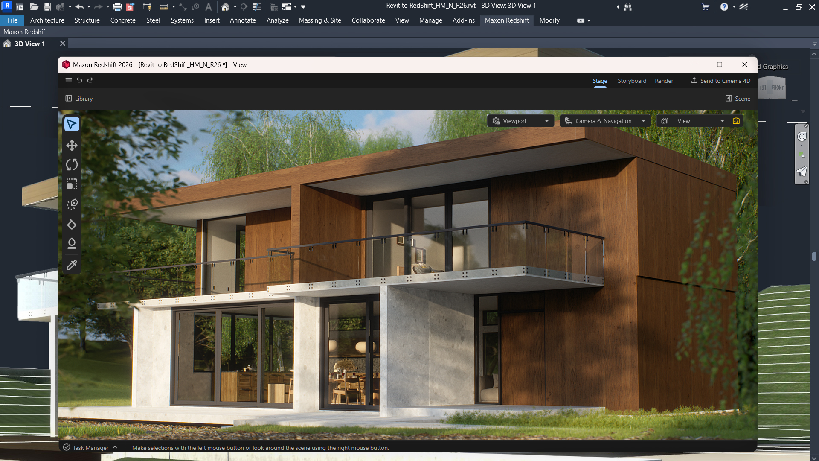
Task: Click the FRONT face of the ViewCube
Action: pos(778,88)
